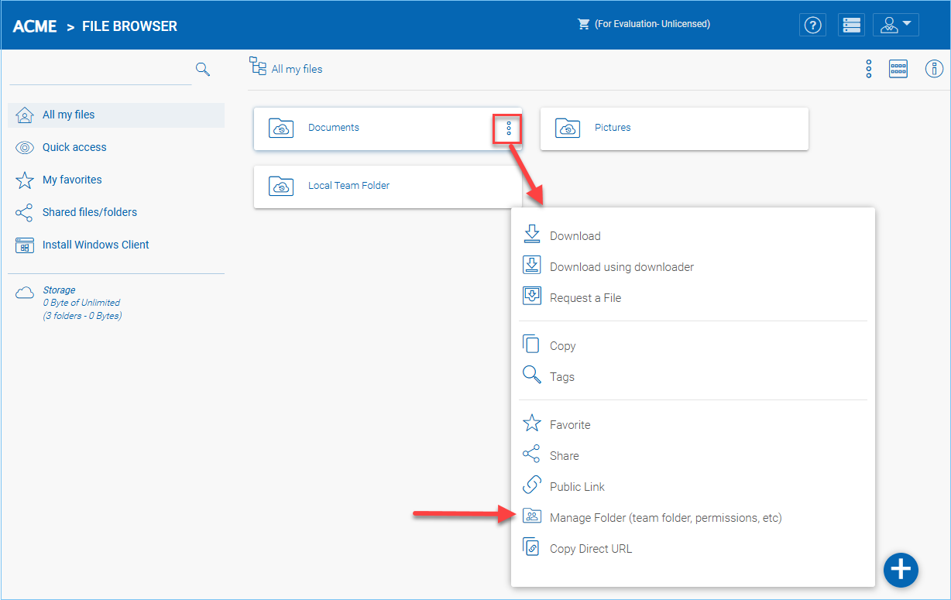Expand the user account dropdown

tap(896, 25)
